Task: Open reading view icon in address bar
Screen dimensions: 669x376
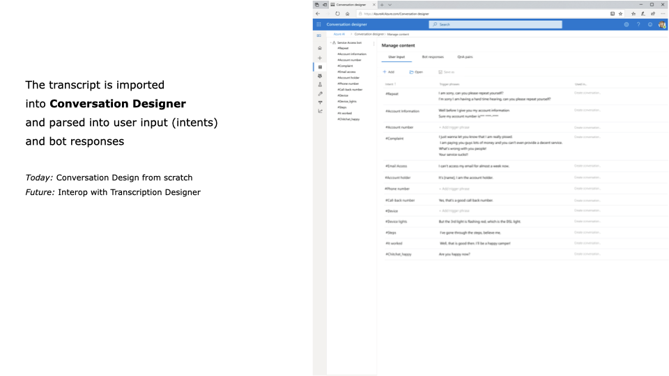Action: pos(613,14)
